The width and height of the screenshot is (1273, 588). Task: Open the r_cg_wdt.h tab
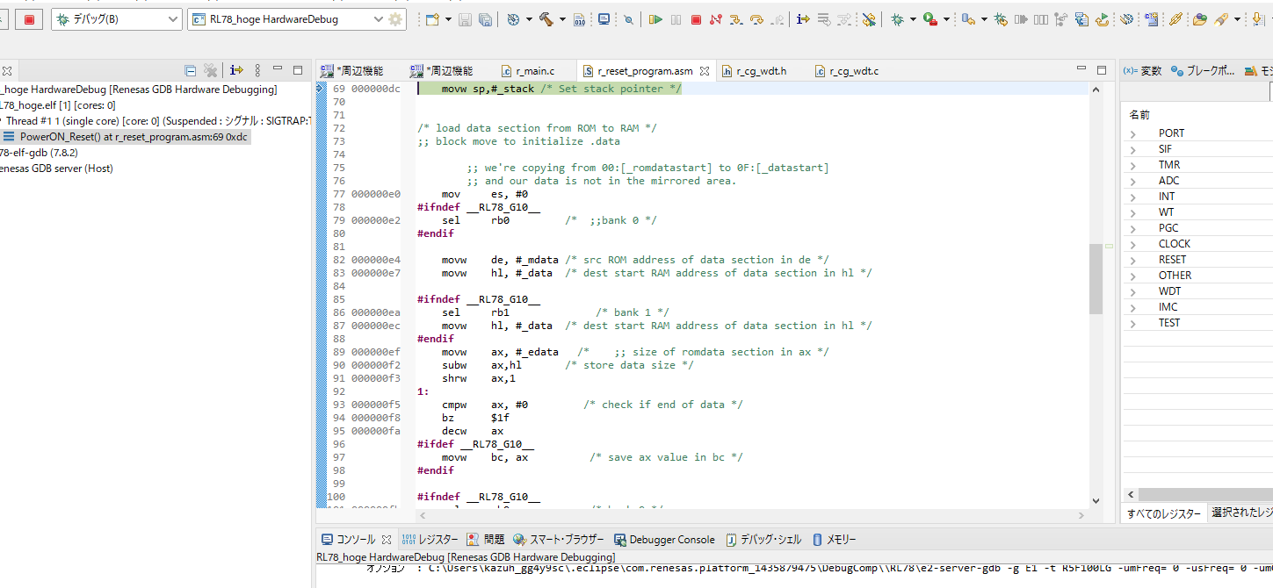[761, 71]
